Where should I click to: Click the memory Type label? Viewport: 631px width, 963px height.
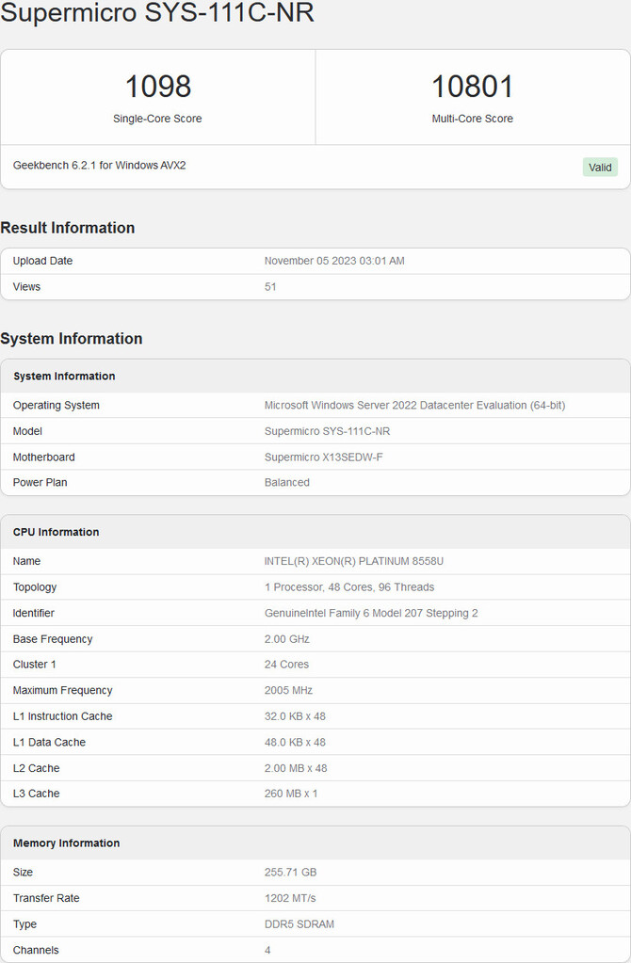click(24, 924)
